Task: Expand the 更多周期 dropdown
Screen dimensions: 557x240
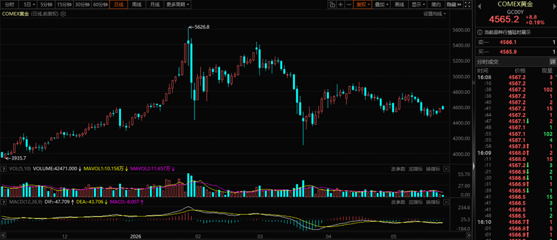Action: (x=177, y=5)
